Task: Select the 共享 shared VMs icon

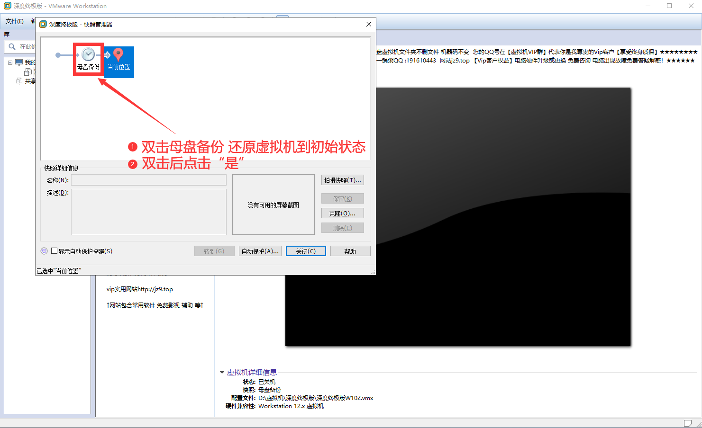Action: coord(19,81)
